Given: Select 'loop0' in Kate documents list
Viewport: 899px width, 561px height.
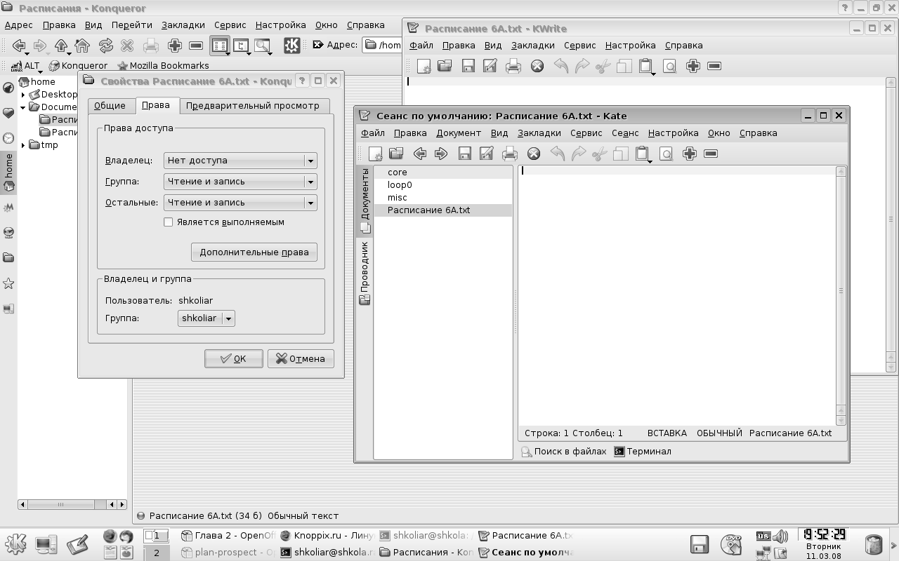Looking at the screenshot, I should click(x=442, y=185).
